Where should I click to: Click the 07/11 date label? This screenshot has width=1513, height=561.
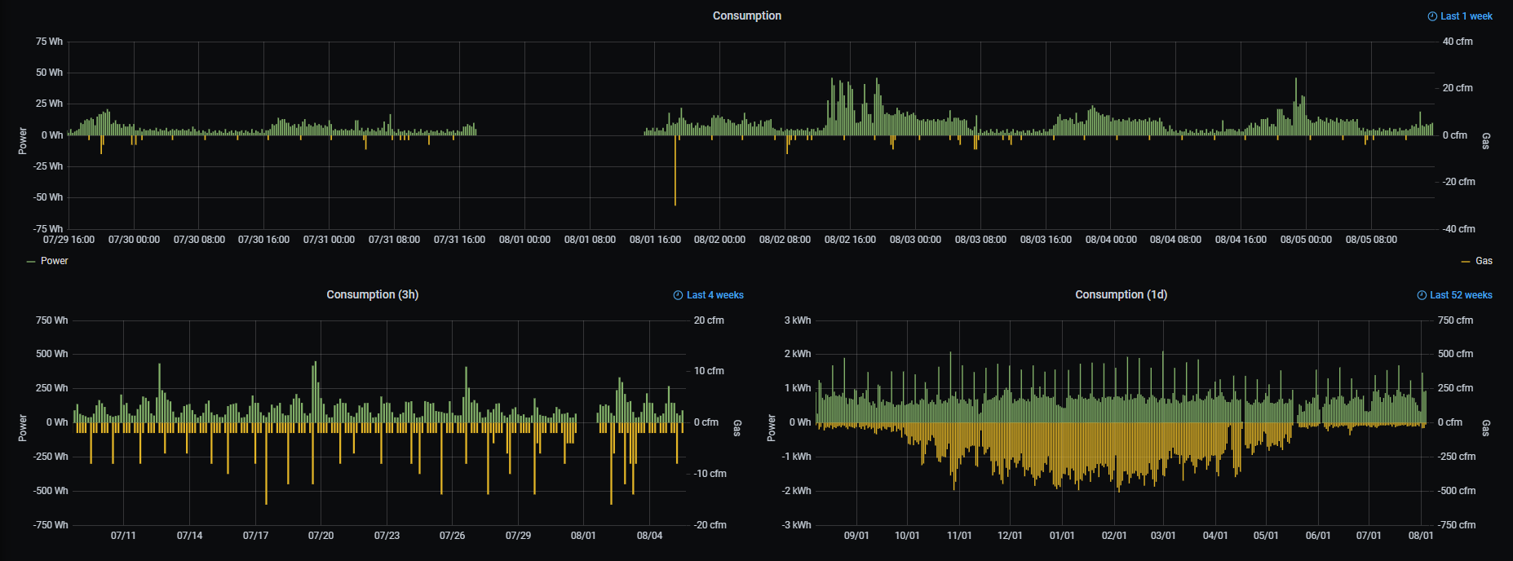coord(123,536)
